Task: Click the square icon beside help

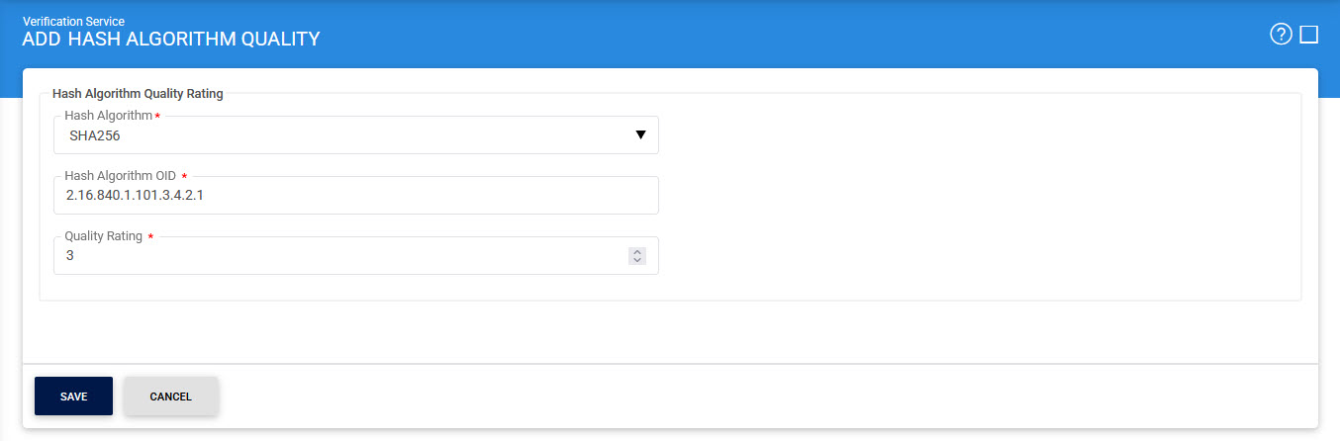Action: (1308, 35)
